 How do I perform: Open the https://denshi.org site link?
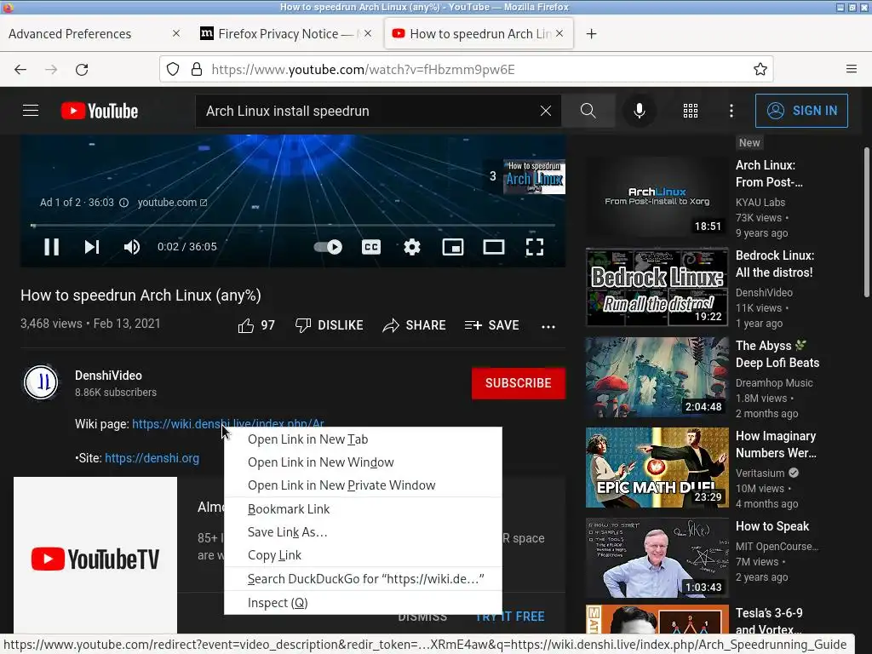coord(152,458)
